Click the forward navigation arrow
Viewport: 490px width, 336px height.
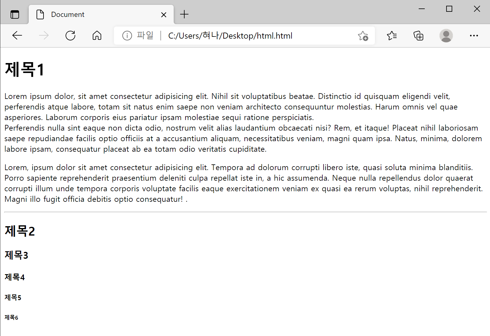(44, 36)
